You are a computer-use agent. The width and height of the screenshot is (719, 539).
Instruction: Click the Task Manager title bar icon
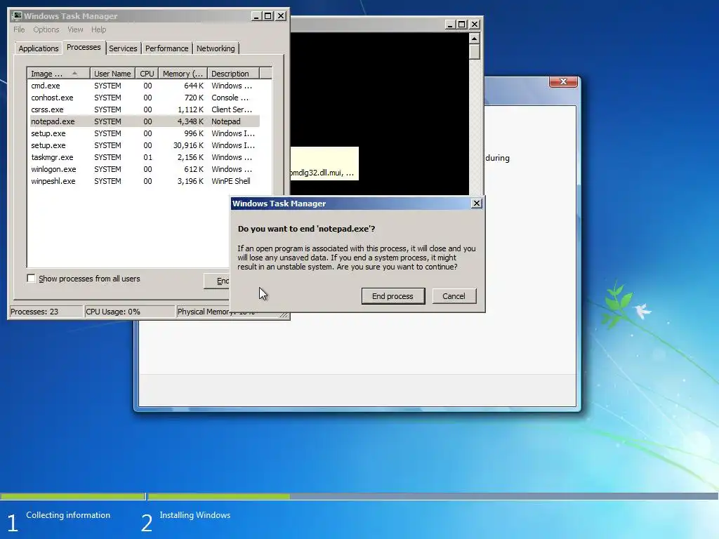tap(17, 15)
